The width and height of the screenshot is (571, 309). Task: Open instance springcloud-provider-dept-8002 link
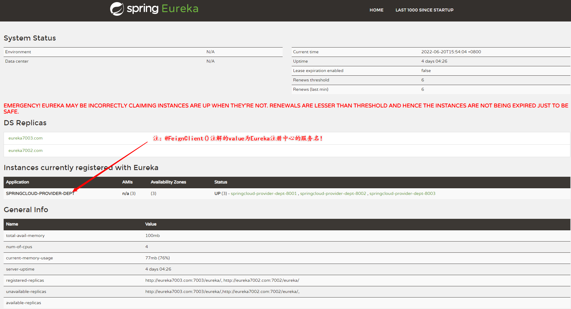pyautogui.click(x=333, y=193)
